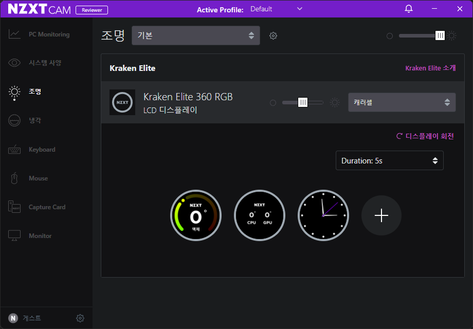473x329 pixels.
Task: Add a new carousel display slide
Action: coord(381,215)
